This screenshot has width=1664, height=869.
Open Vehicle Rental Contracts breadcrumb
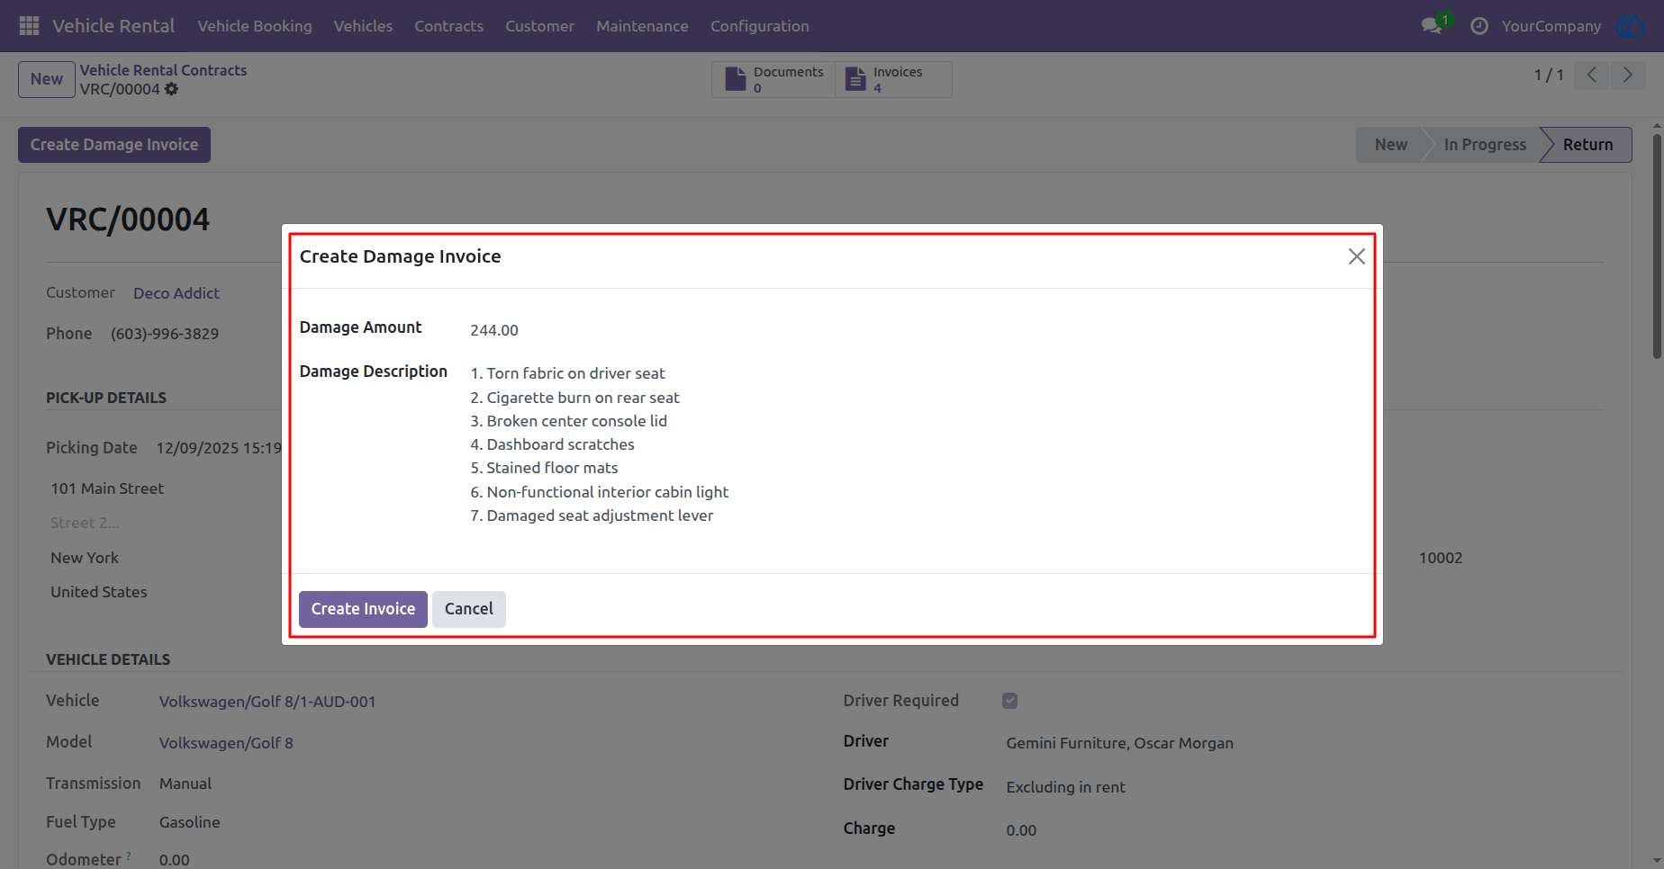click(x=163, y=70)
